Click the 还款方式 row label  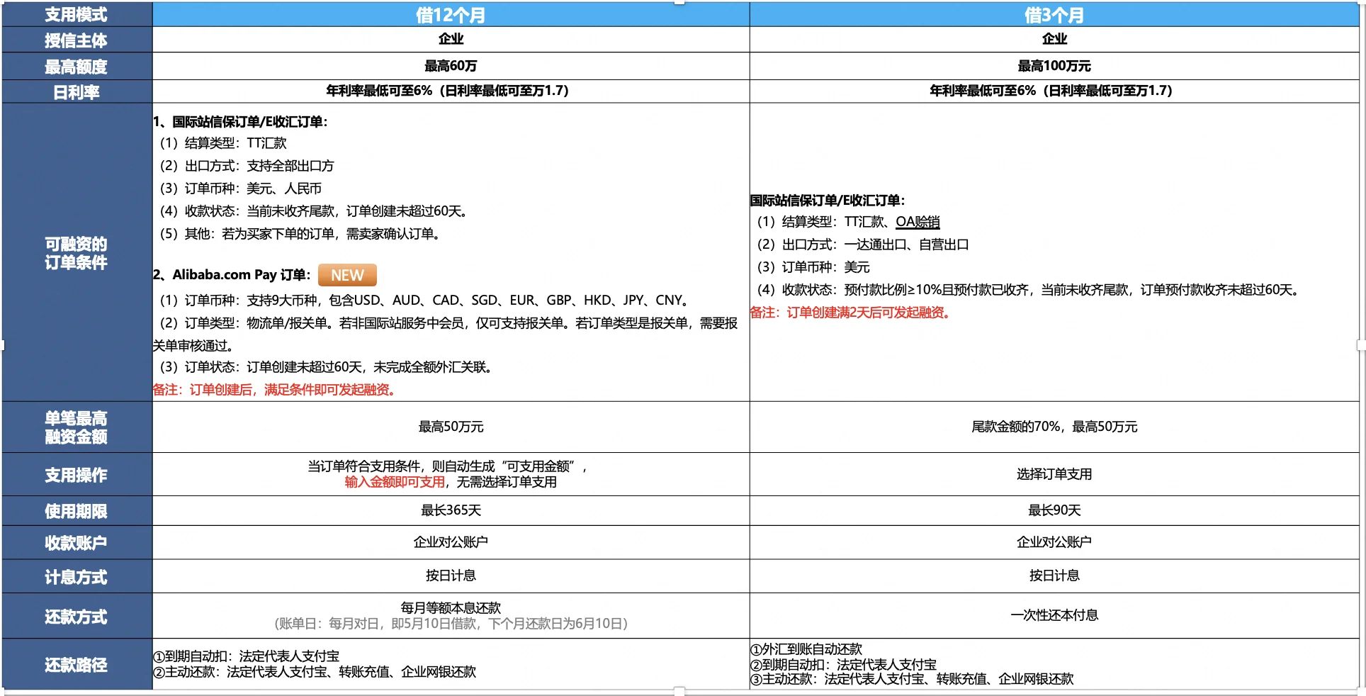(x=77, y=615)
